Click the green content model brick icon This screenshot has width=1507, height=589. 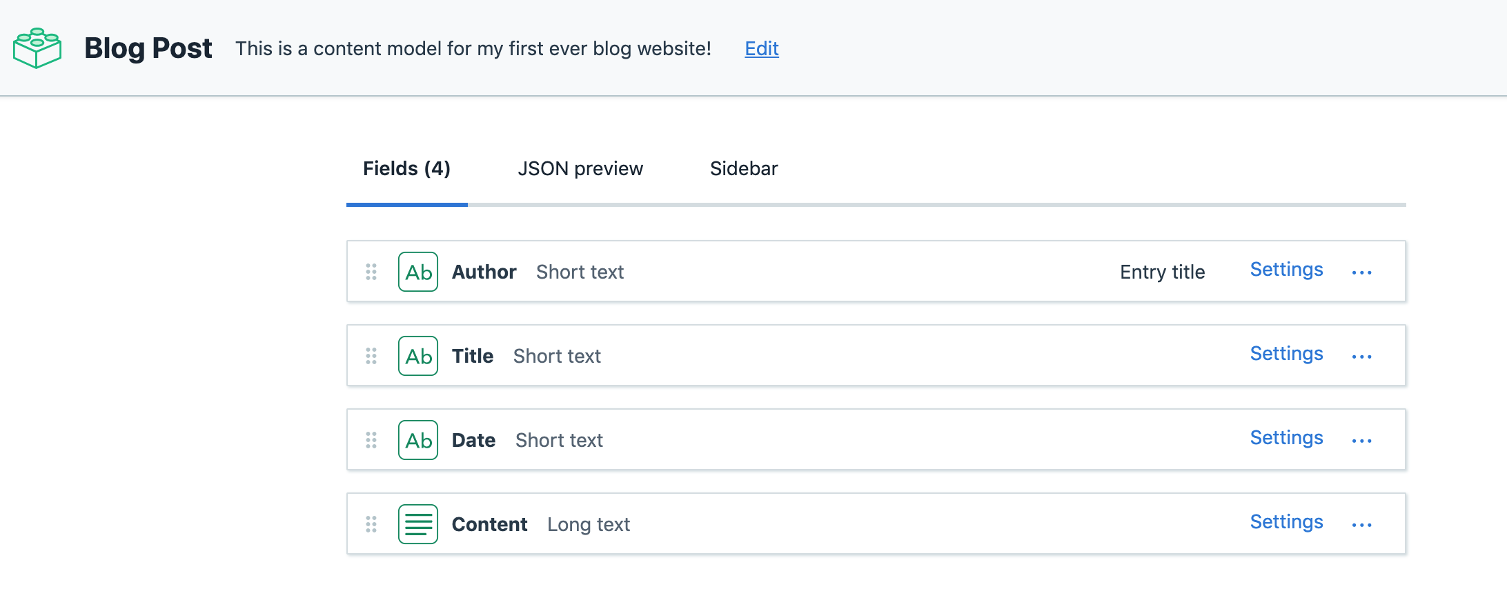[x=37, y=48]
